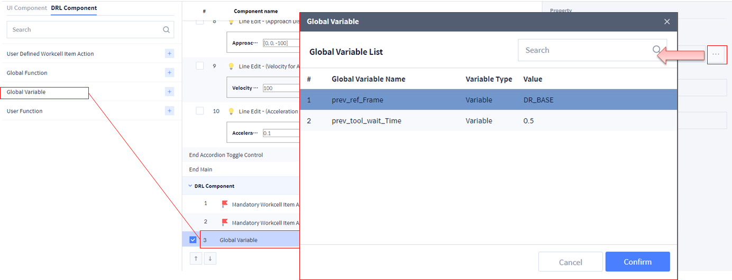The height and width of the screenshot is (280, 732).
Task: Click the plus icon next to Global Variable
Action: 169,92
